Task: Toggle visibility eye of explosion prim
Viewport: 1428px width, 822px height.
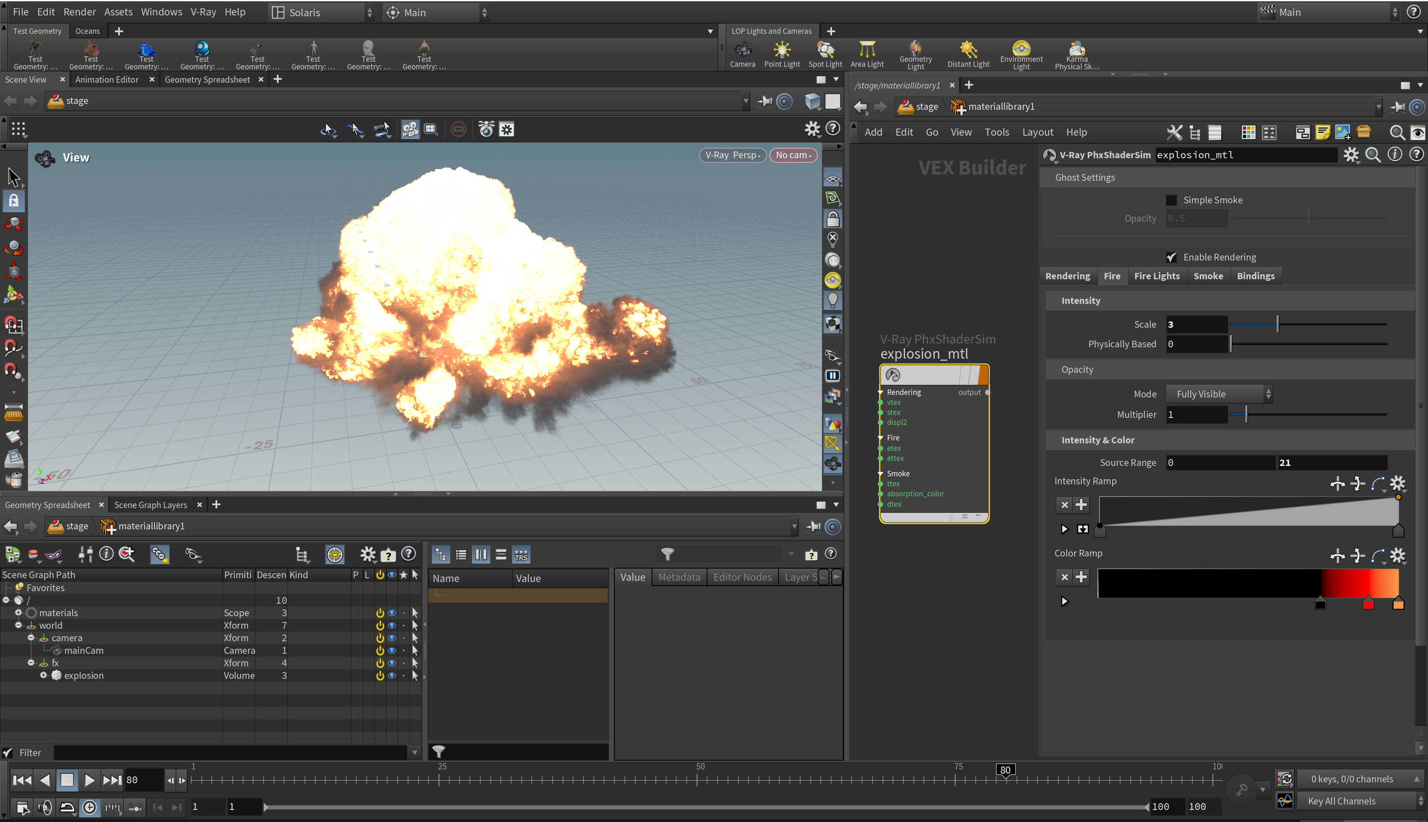Action: click(x=392, y=675)
